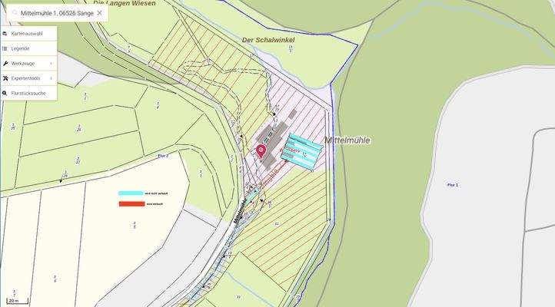Click the Expertentools crossed-tools icon
This screenshot has height=307, width=555.
click(5, 78)
